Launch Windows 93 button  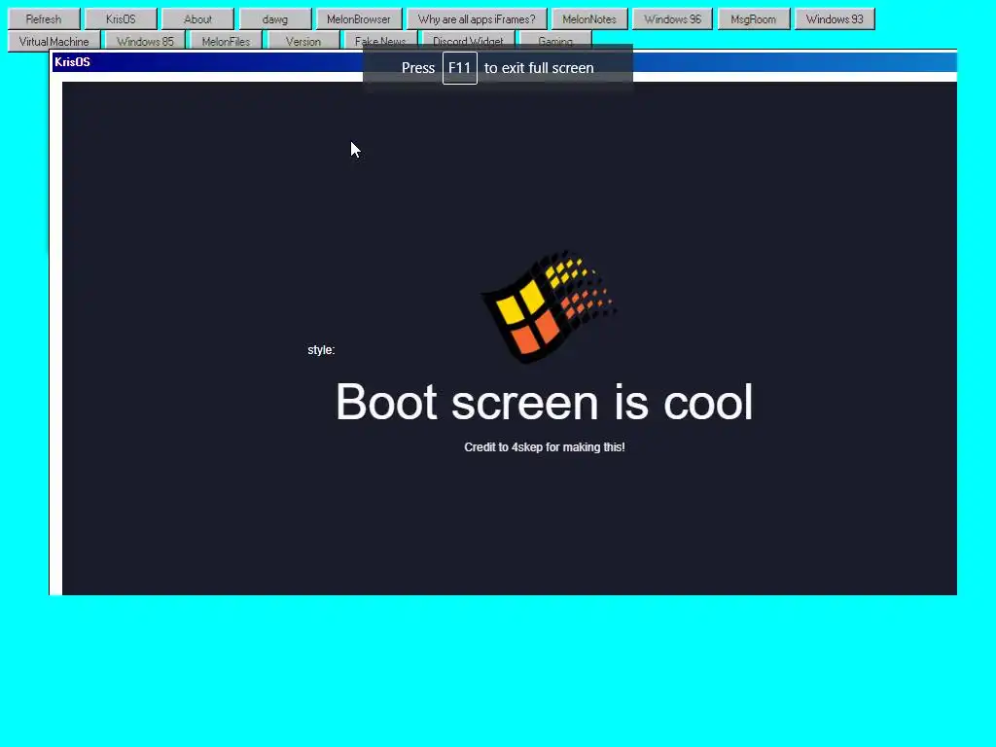click(835, 19)
